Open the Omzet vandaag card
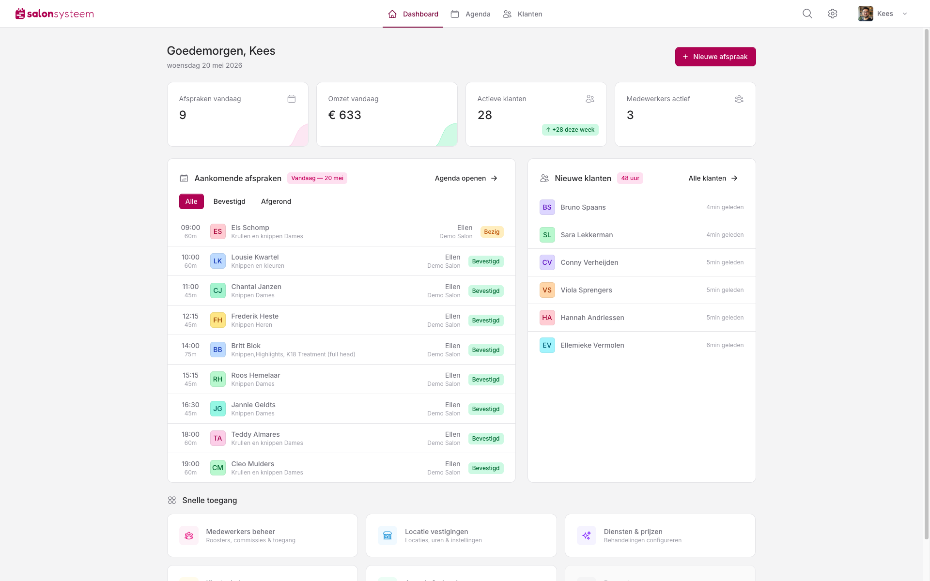This screenshot has width=930, height=581. click(x=387, y=114)
